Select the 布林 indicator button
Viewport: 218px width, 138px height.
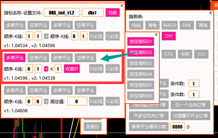[185, 54]
